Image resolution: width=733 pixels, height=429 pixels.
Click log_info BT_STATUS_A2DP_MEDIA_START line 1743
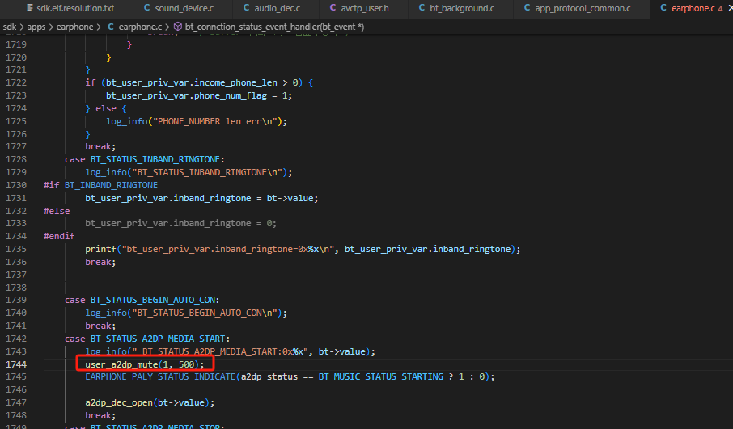(x=230, y=351)
